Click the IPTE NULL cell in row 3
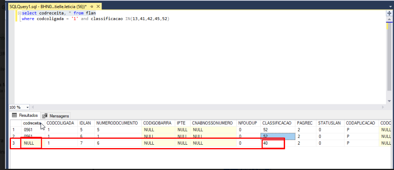This screenshot has height=170, width=394. click(183, 143)
